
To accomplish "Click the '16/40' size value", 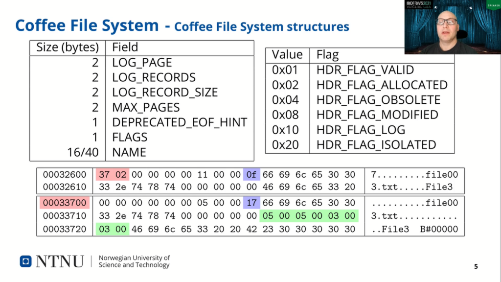I will tap(83, 152).
